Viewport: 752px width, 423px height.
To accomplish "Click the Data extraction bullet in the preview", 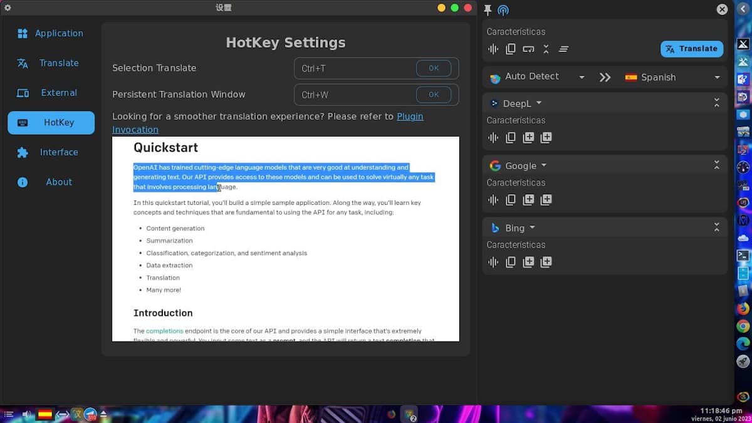I will [x=169, y=265].
